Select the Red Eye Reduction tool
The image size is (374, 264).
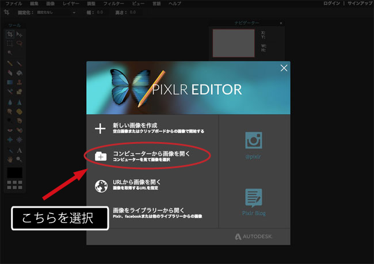10,130
